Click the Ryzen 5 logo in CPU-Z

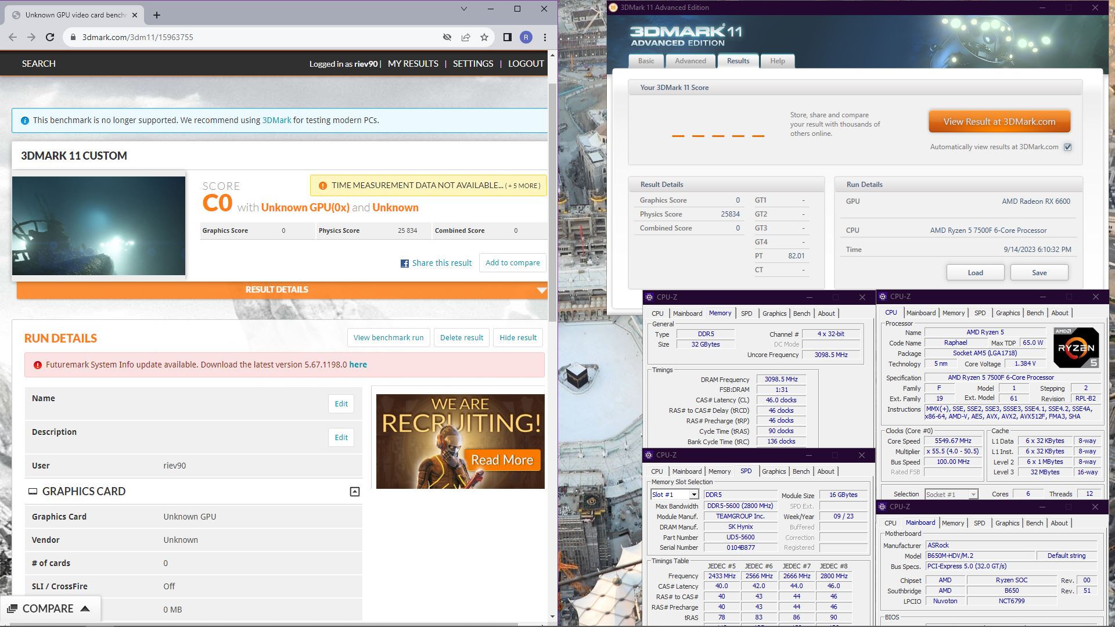(x=1076, y=348)
